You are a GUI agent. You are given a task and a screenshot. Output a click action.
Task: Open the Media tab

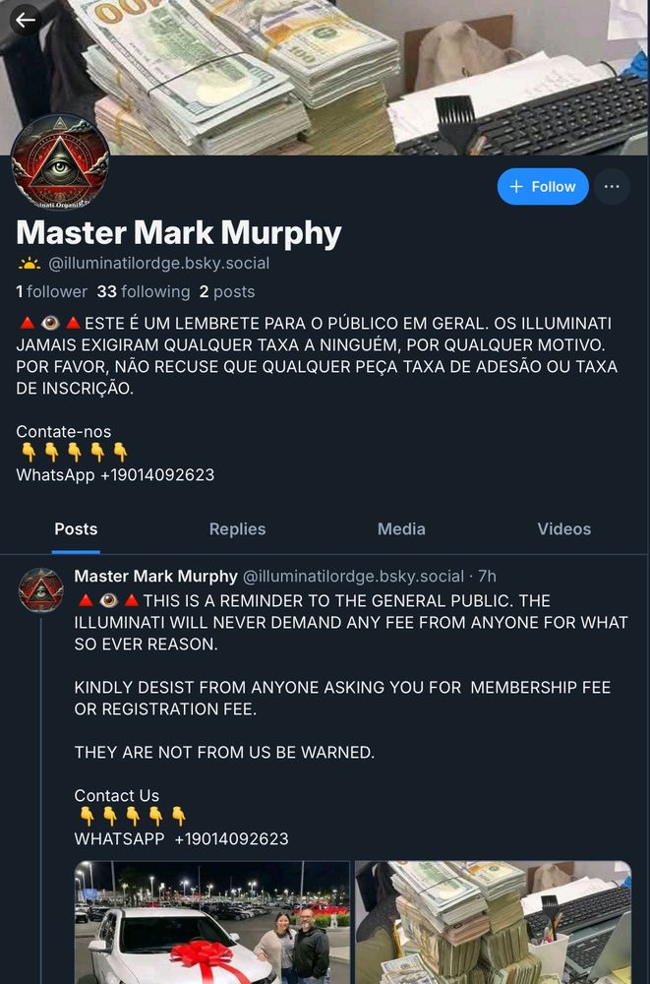pyautogui.click(x=401, y=529)
